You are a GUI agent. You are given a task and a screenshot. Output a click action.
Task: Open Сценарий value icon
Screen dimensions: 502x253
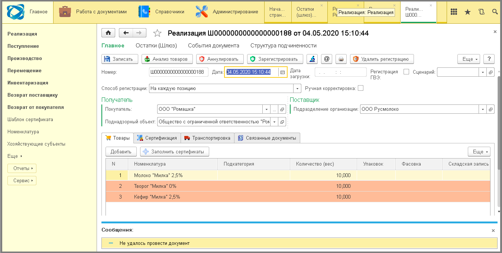(x=490, y=72)
